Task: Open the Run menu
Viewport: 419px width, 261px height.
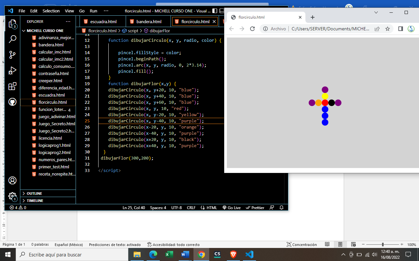Action: coord(93,11)
